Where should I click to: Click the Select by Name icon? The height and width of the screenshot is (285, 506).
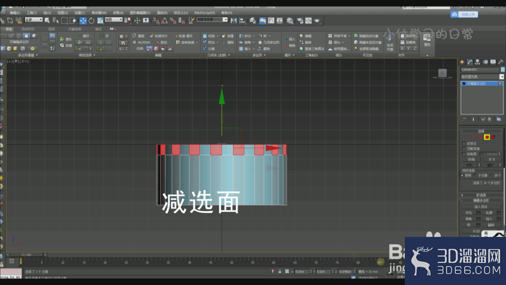click(x=56, y=21)
